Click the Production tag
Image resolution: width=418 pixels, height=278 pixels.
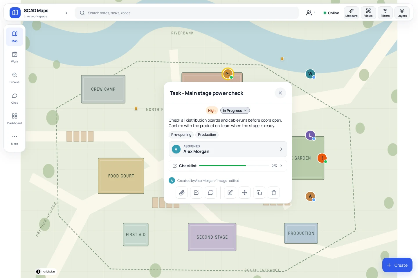[207, 135]
